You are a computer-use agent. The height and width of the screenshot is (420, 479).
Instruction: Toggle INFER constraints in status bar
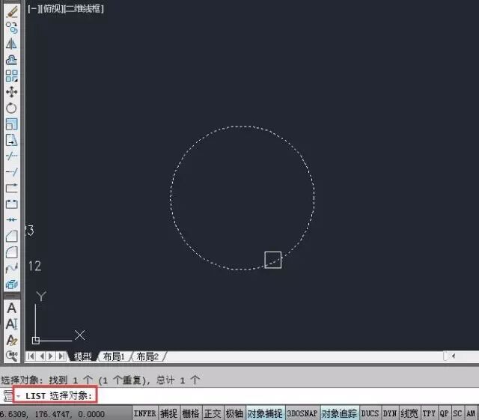tap(144, 413)
